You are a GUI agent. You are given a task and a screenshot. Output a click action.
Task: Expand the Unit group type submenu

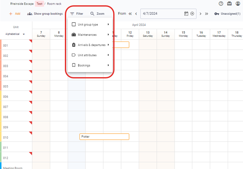90,25
